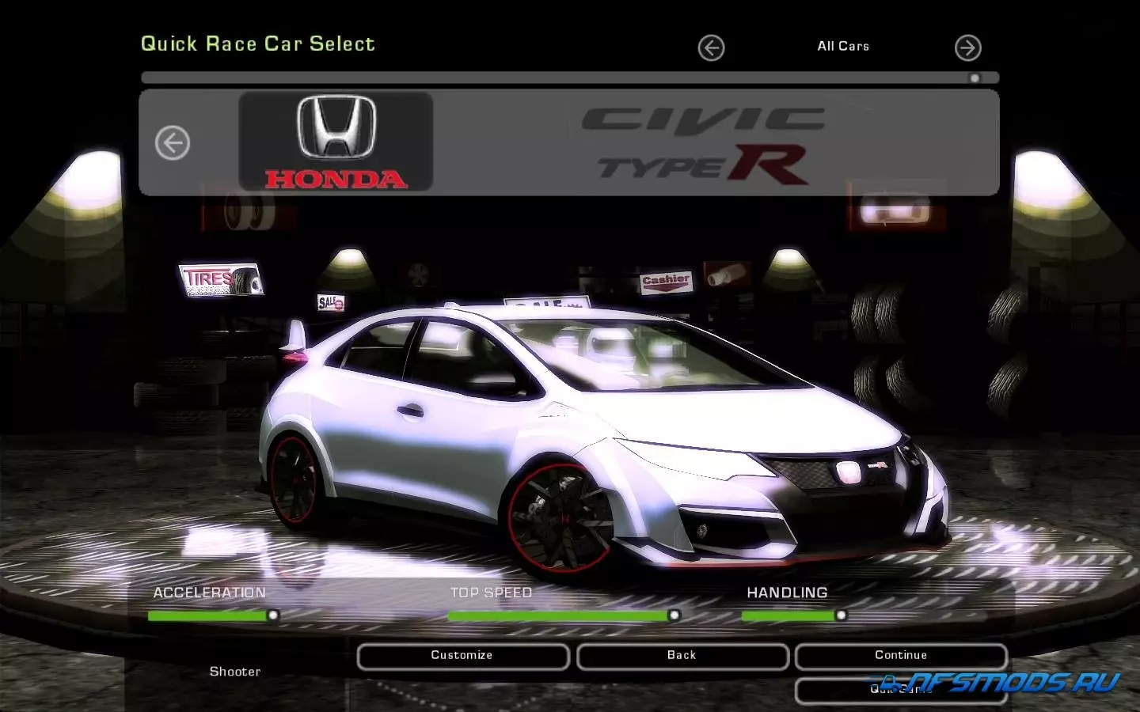Click the TOP SPEED label
This screenshot has width=1140, height=712.
[491, 593]
